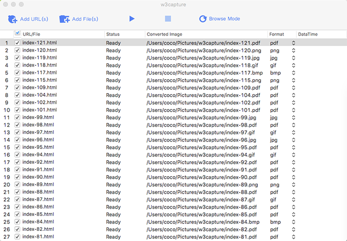The width and height of the screenshot is (347, 241).
Task: Toggle checkbox for index-84.html
Action: [x=17, y=222]
